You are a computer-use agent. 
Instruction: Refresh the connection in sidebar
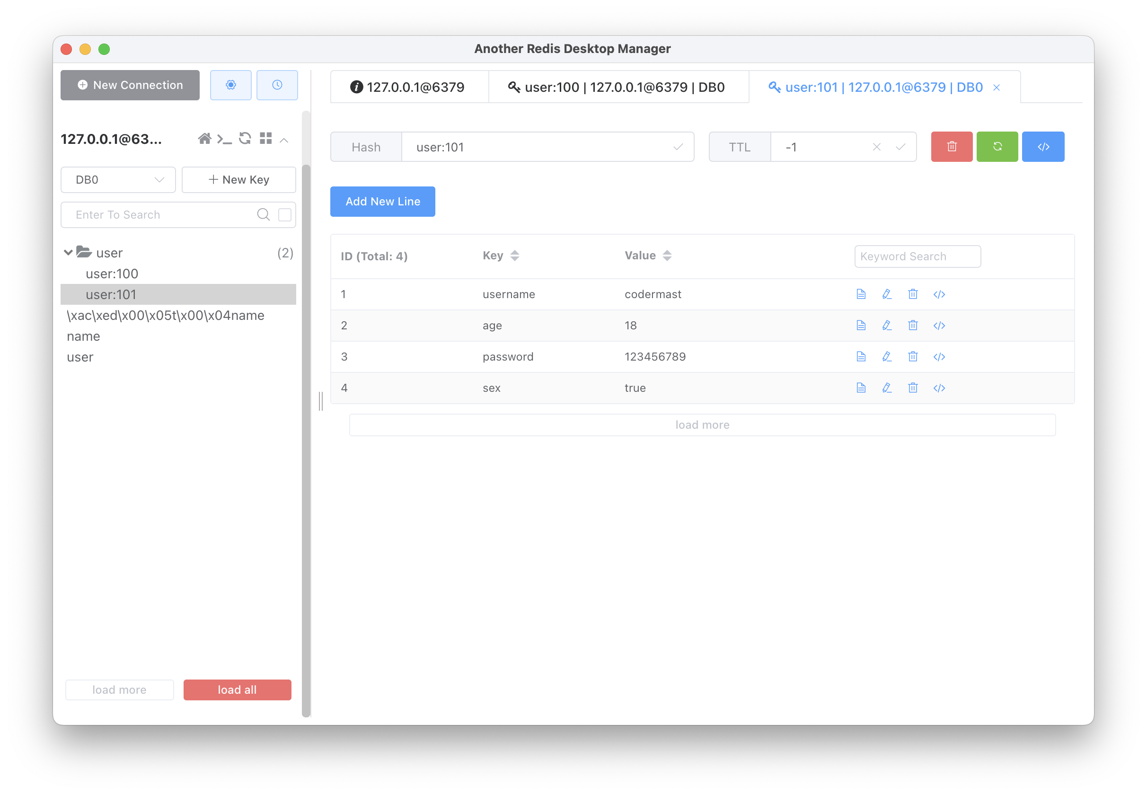pyautogui.click(x=245, y=139)
